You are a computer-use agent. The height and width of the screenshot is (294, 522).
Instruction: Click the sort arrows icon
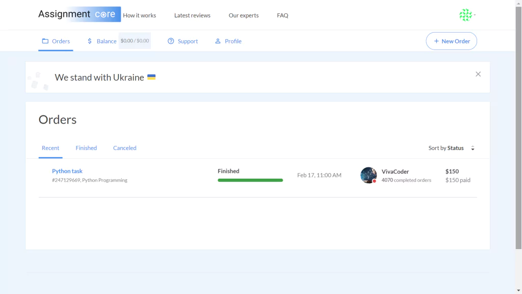(x=473, y=148)
